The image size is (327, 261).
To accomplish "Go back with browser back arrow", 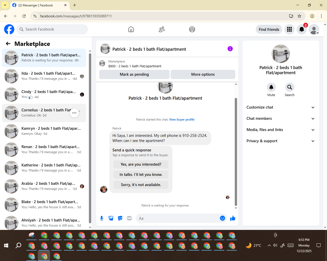I will coord(6,16).
